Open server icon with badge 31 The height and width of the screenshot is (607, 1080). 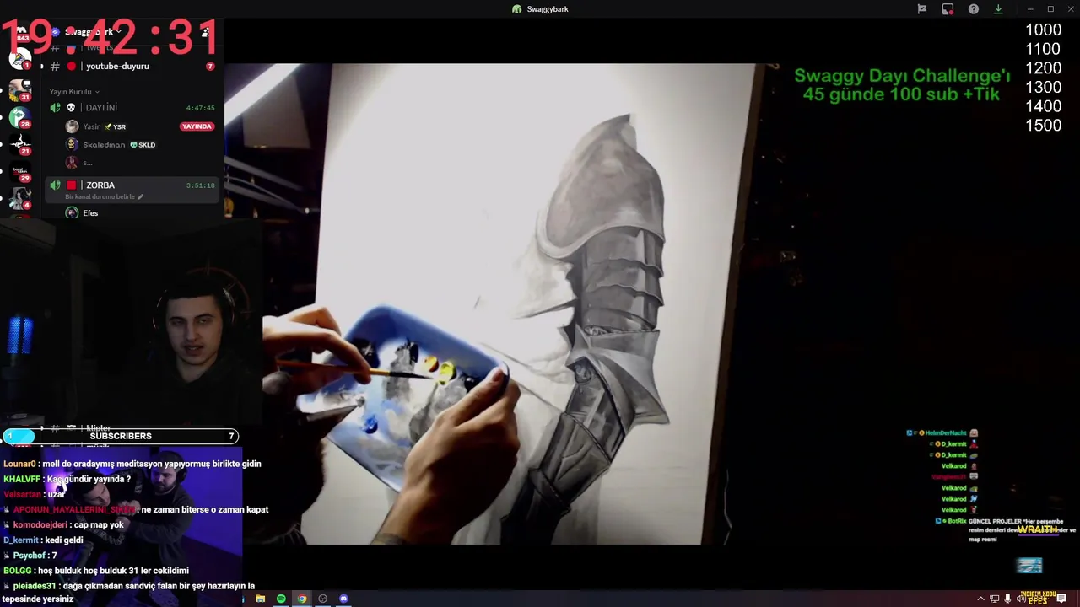(20, 90)
